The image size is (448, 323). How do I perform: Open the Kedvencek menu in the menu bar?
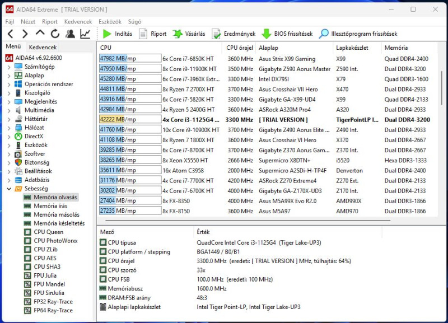[x=78, y=22]
